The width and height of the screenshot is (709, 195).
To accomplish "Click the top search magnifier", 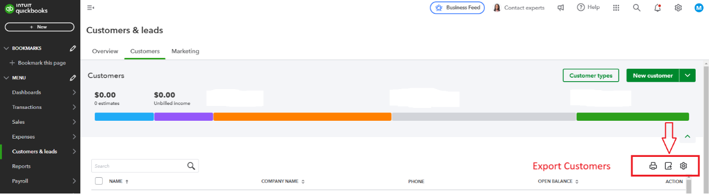I will (637, 7).
